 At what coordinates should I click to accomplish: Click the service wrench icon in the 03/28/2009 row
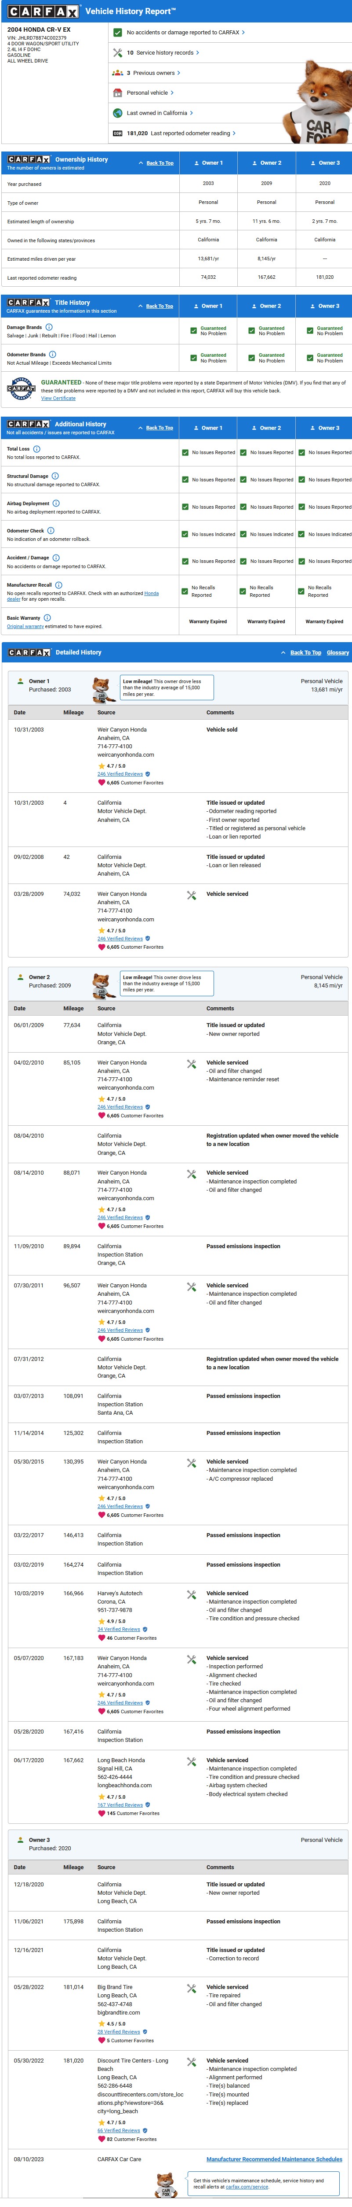click(x=191, y=895)
